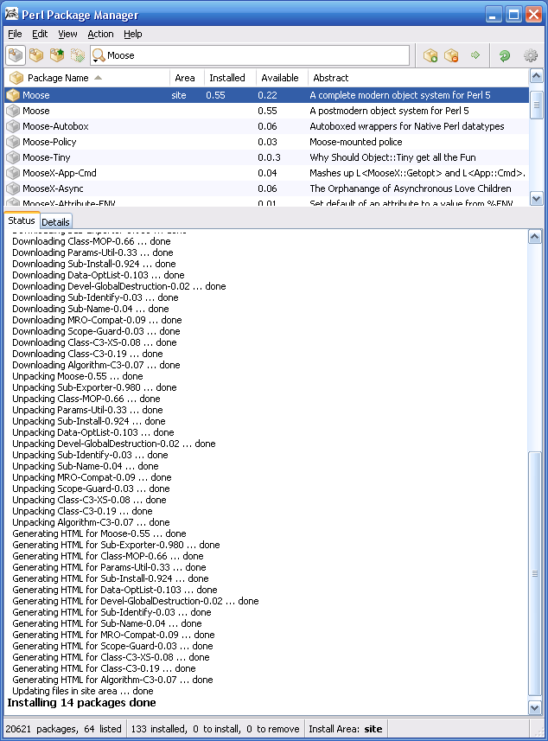Screen dimensions: 548x741
Task: Refresh all data with the green refresh icon
Action: point(504,55)
